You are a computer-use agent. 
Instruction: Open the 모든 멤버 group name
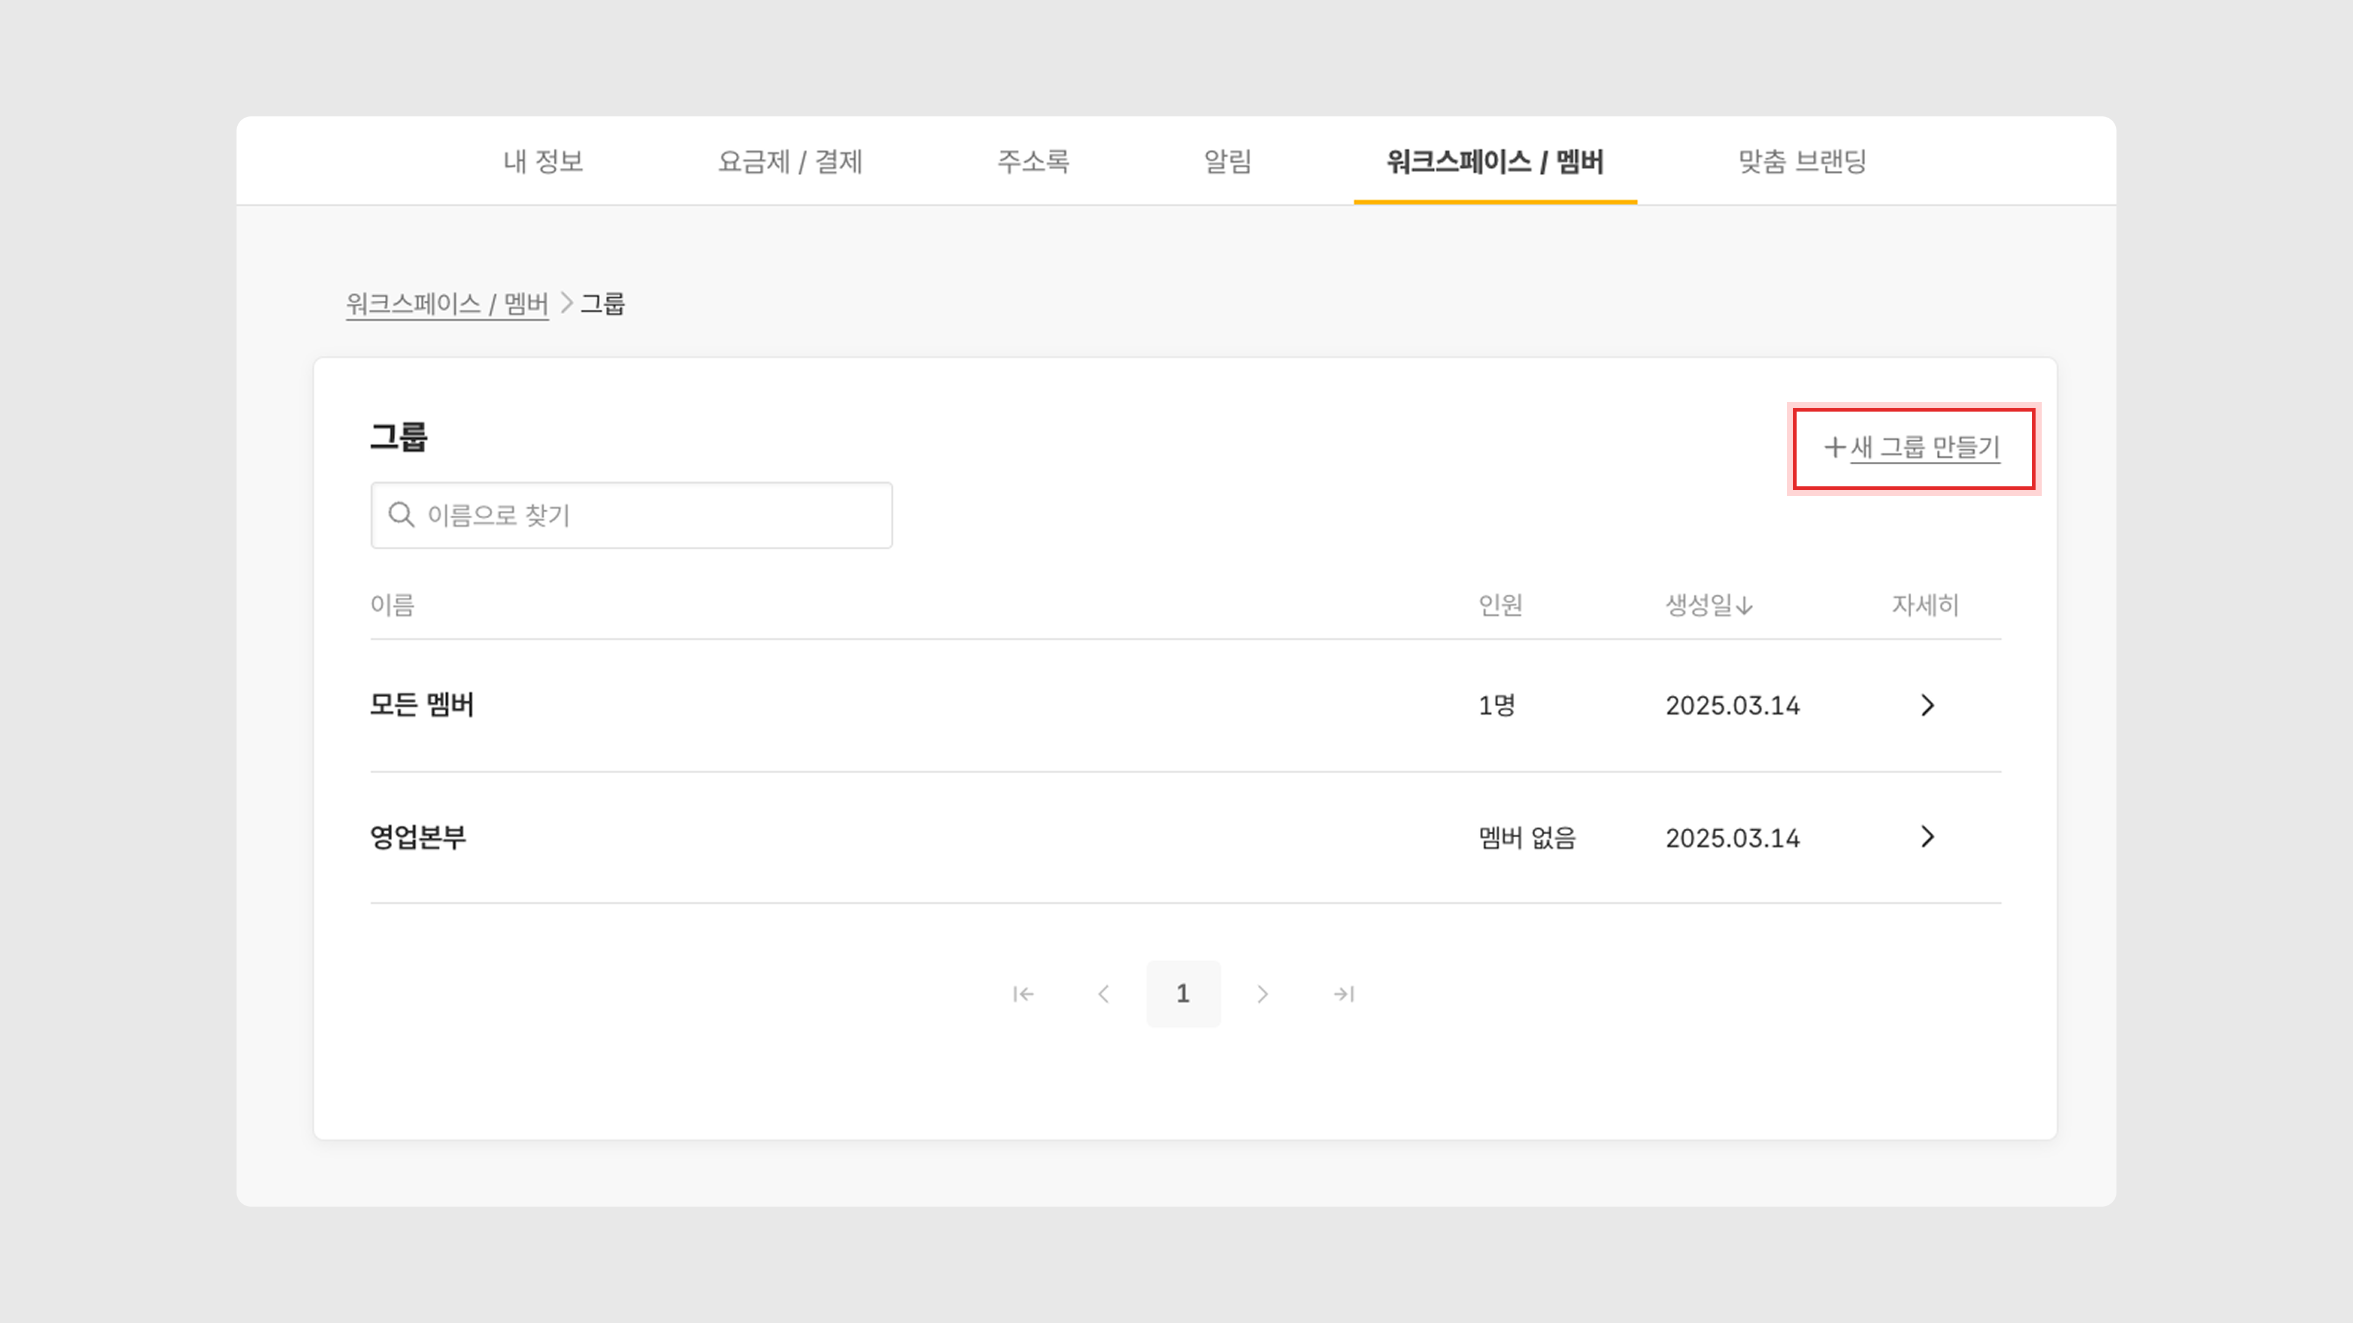[x=422, y=705]
